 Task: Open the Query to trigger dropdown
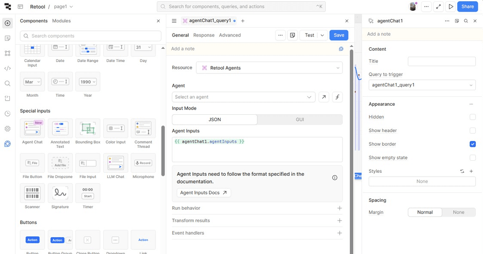pos(422,85)
